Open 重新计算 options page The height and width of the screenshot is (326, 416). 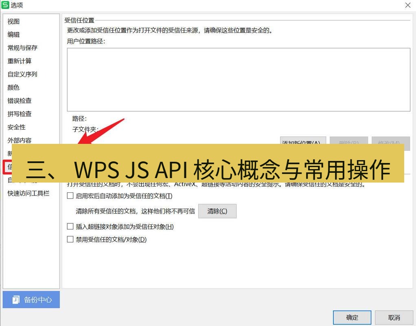pyautogui.click(x=20, y=61)
